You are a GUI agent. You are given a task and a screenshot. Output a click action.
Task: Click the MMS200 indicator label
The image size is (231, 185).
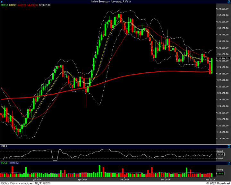click(x=32, y=5)
